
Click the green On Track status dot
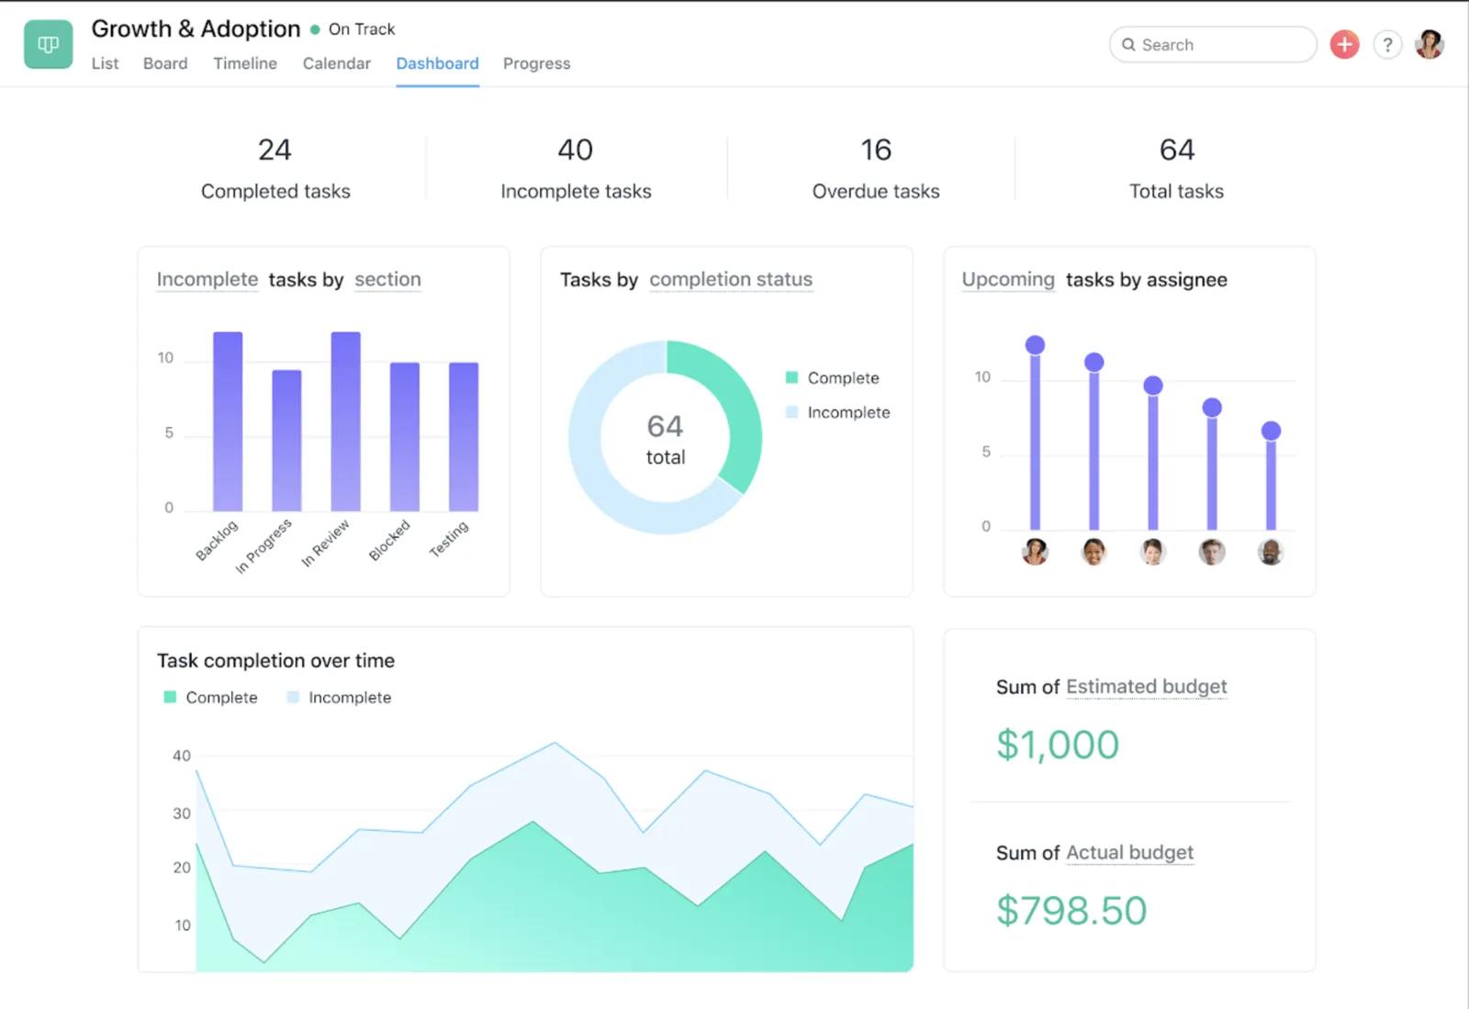(x=314, y=28)
